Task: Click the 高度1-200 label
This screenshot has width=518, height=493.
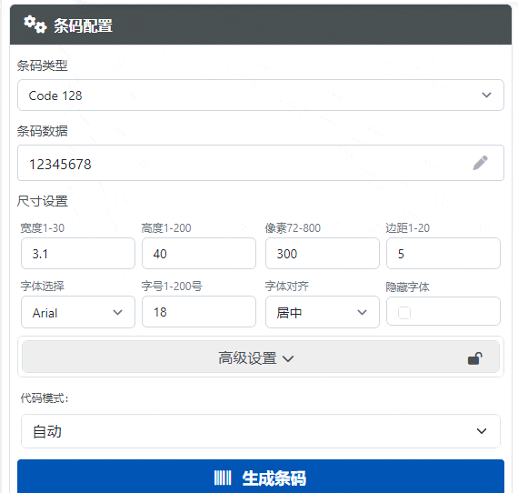Action: point(166,228)
